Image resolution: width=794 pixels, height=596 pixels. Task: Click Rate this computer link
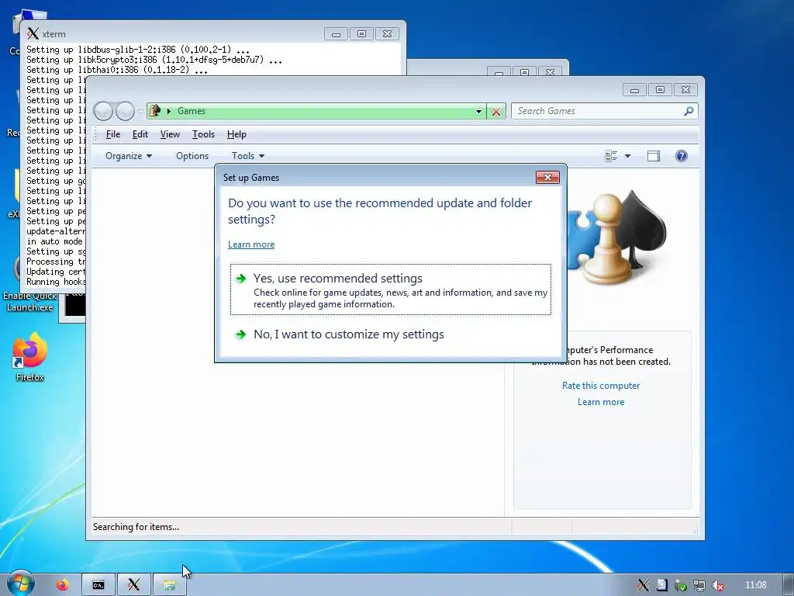[x=601, y=386]
